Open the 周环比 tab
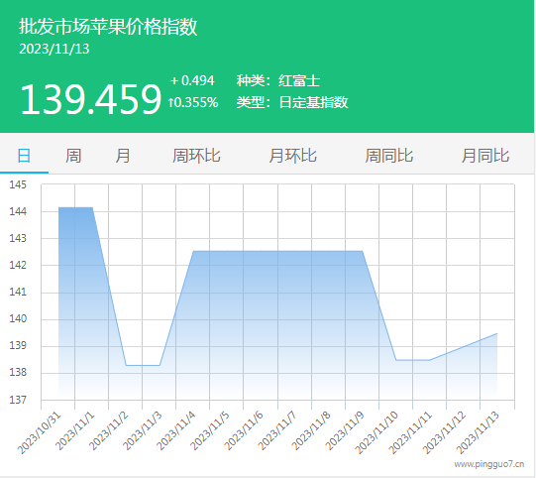The width and height of the screenshot is (536, 478). [x=196, y=156]
